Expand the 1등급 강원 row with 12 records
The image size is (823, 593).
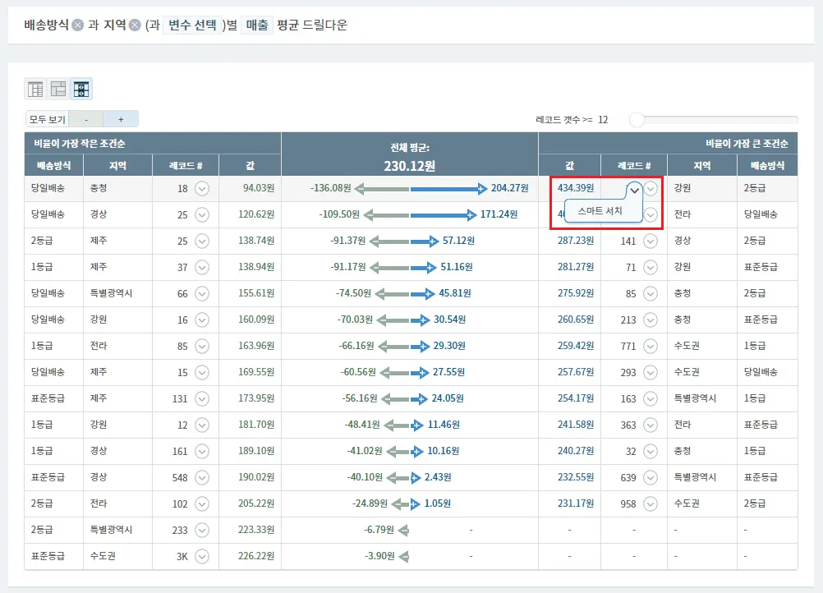click(202, 425)
